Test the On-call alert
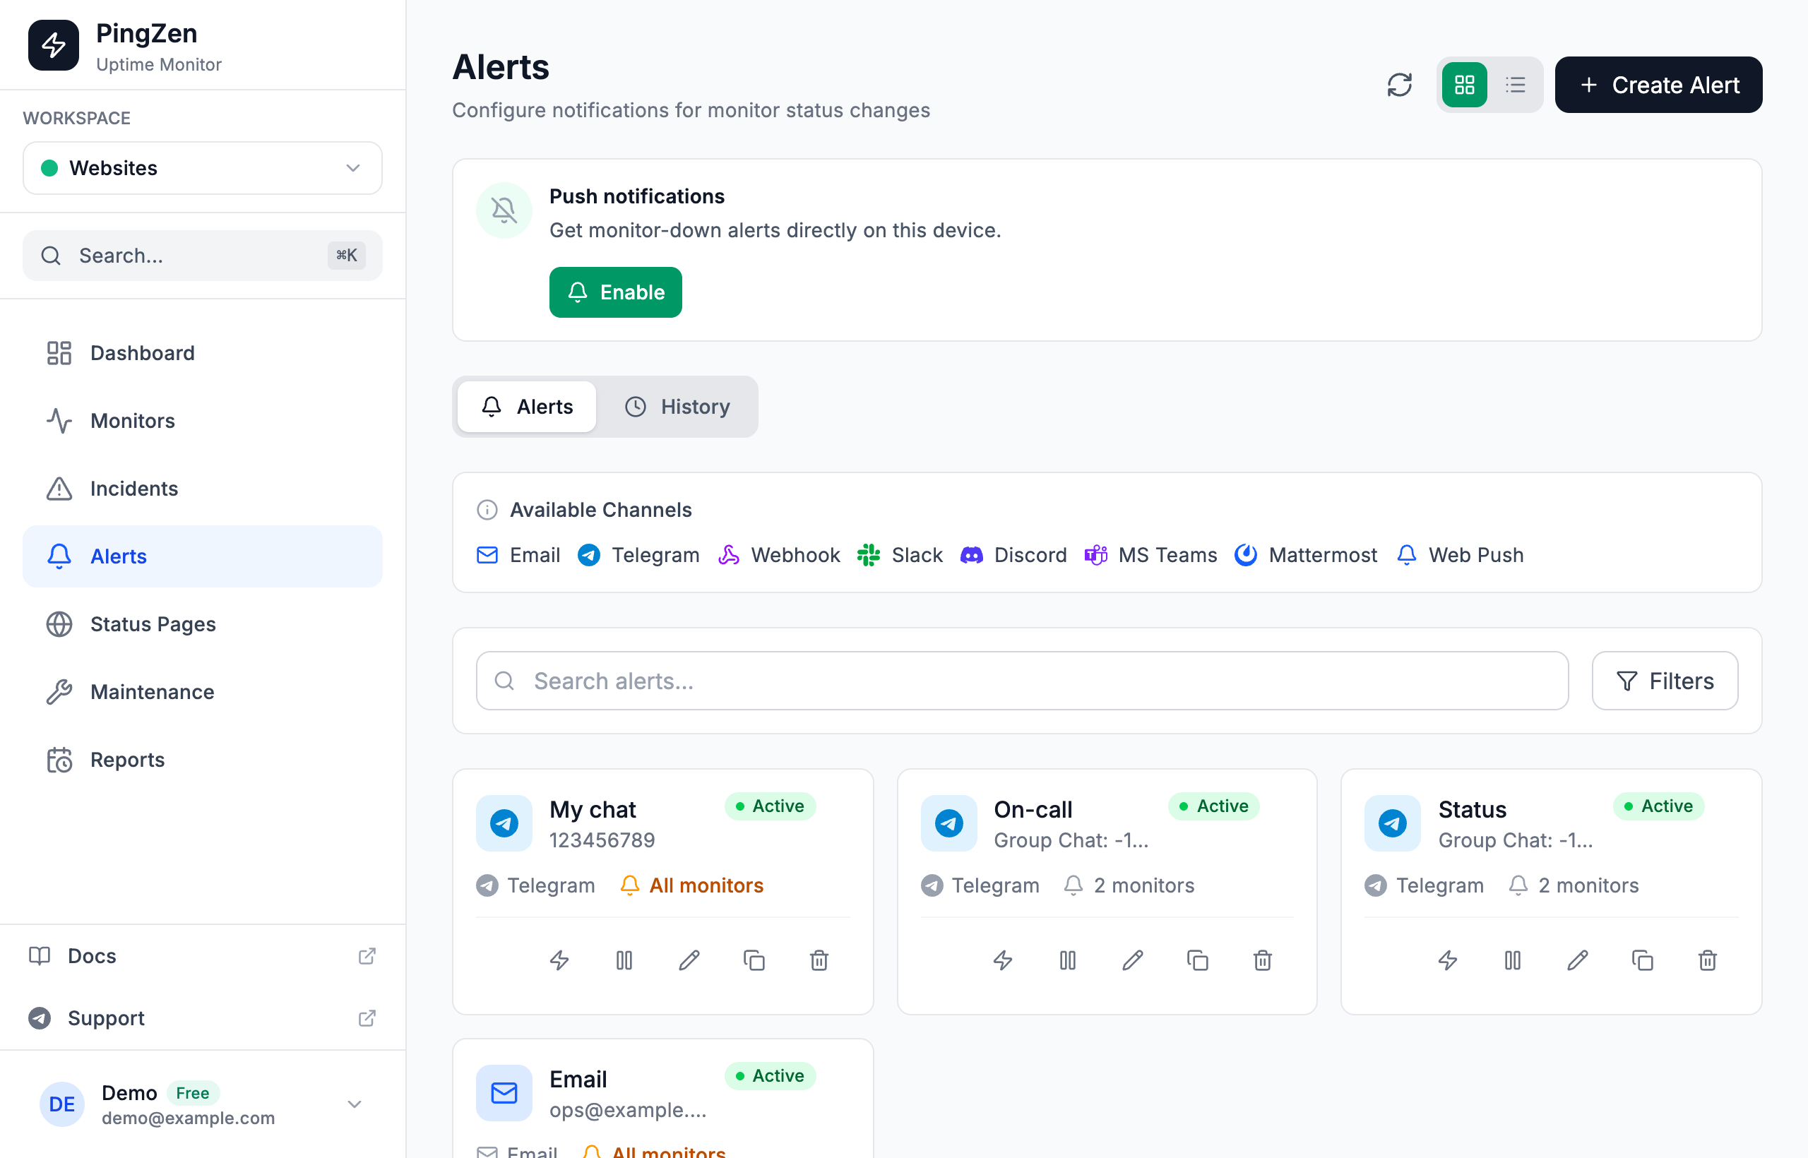The height and width of the screenshot is (1158, 1808). [x=1003, y=960]
